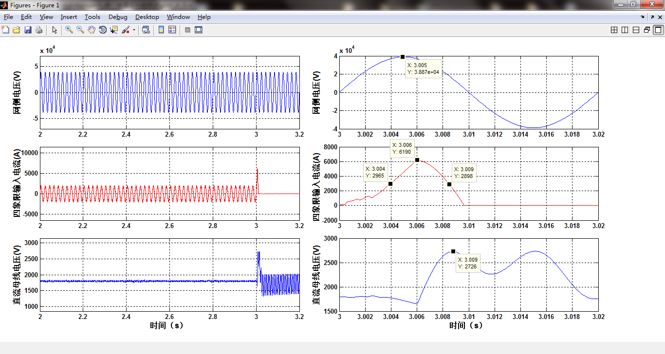Arrange figures in a tiled grid layout

(x=614, y=30)
